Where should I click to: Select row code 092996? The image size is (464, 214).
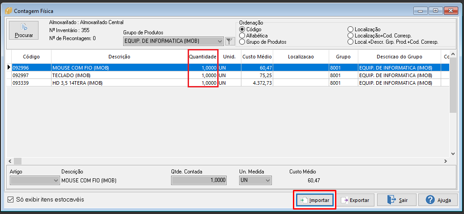31,68
